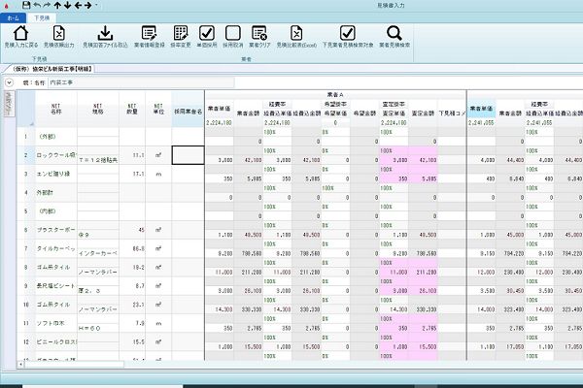Viewport: 583px width, 388px height.
Task: Click the save icon in title bar
Action: click(x=26, y=5)
